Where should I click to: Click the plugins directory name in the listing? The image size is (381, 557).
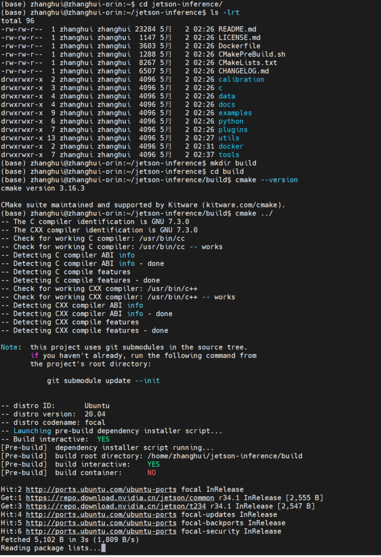(233, 130)
